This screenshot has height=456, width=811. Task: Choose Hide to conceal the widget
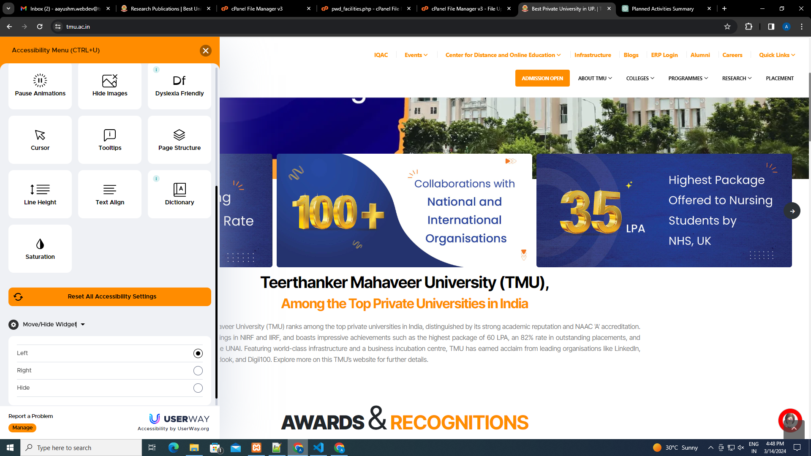198,388
